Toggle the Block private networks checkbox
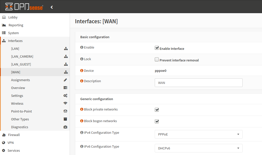 (157, 110)
